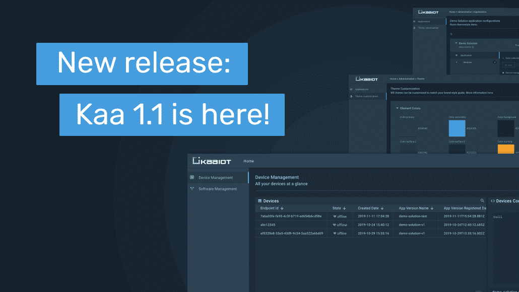This screenshot has width=519, height=292.
Task: Click the null value in the Devices Configuration panel
Action: 498,217
